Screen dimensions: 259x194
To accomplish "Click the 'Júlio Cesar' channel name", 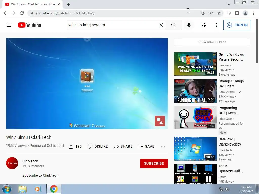I will [226, 119].
